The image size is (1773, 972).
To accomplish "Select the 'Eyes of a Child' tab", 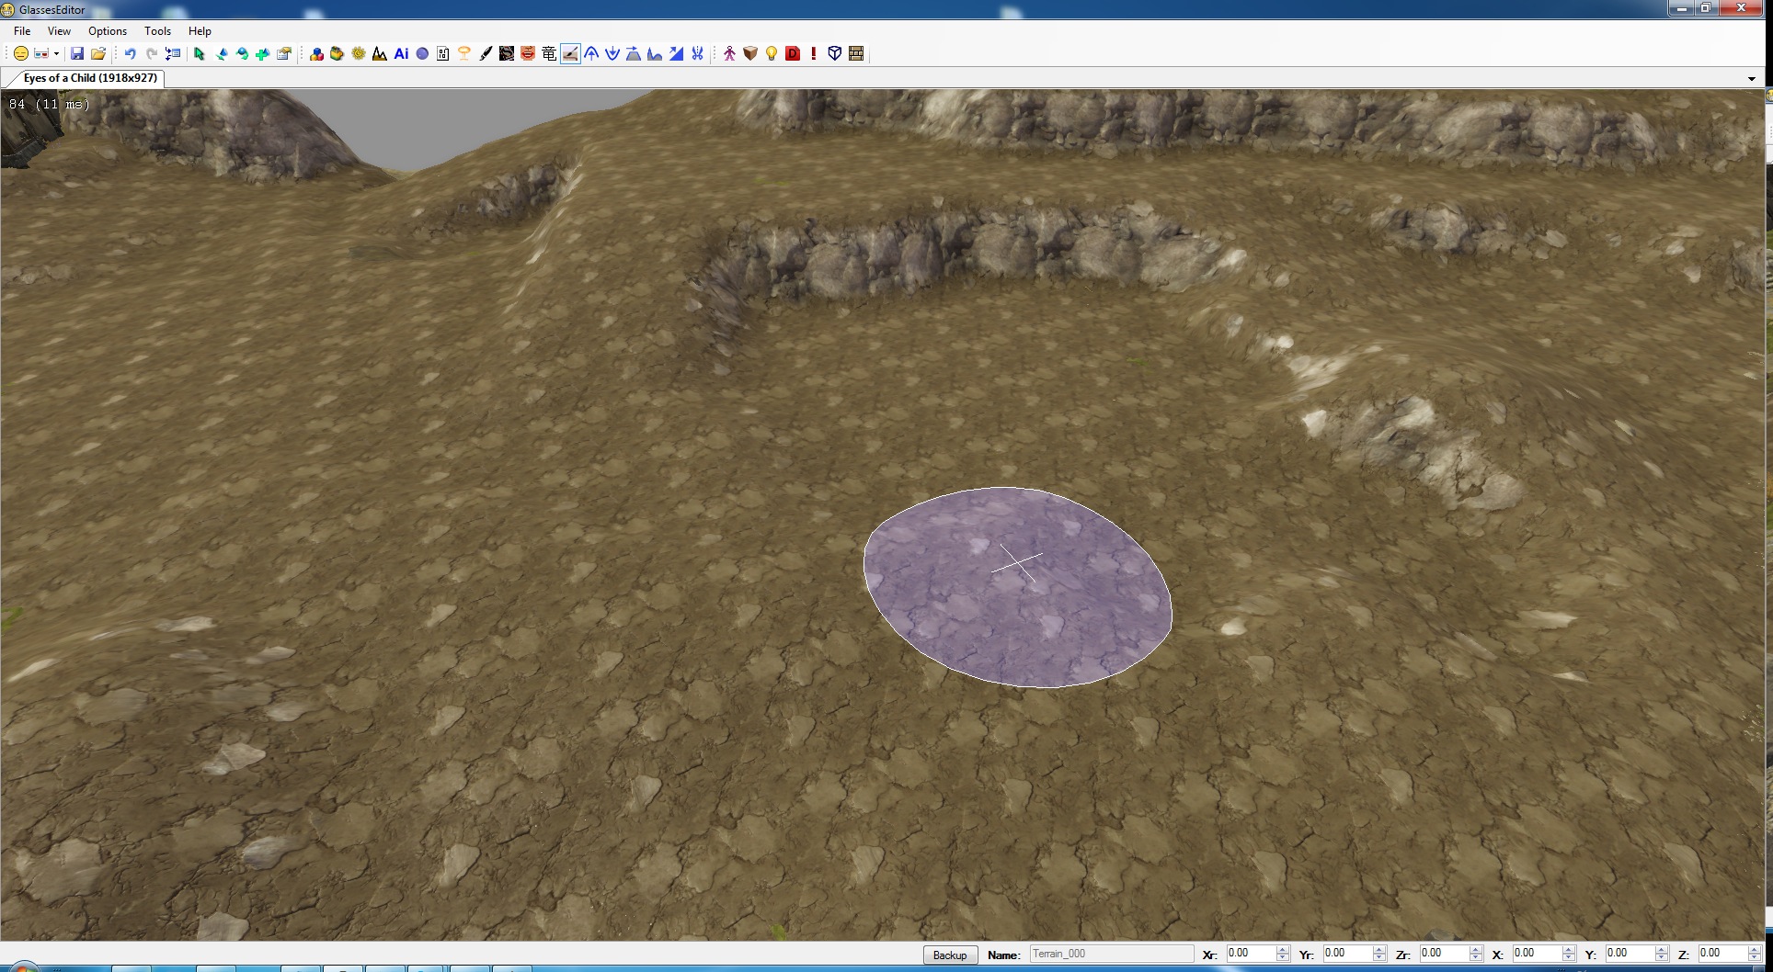I will (x=89, y=78).
